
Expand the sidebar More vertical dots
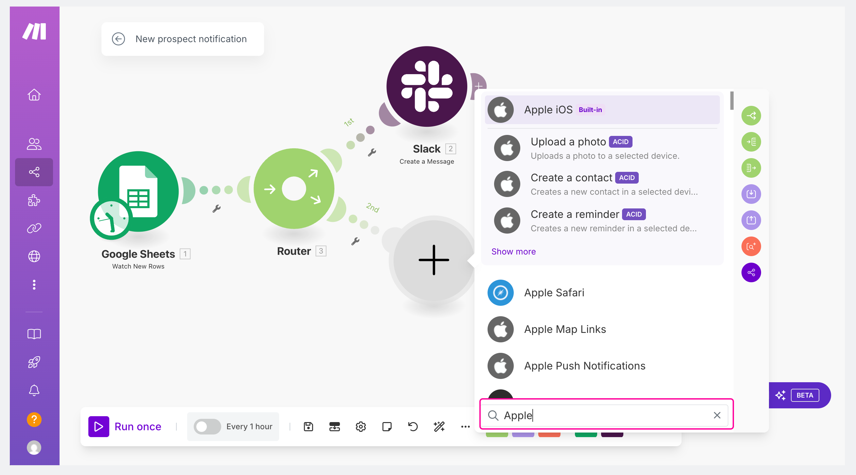34,285
